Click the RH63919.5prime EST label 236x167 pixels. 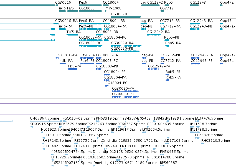[x=110, y=118]
